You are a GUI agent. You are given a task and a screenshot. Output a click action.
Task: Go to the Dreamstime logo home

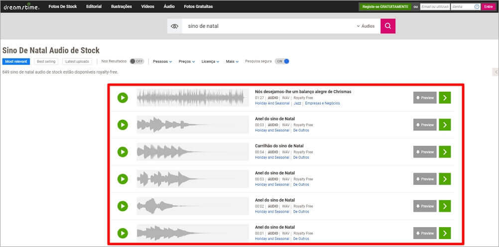click(21, 6)
